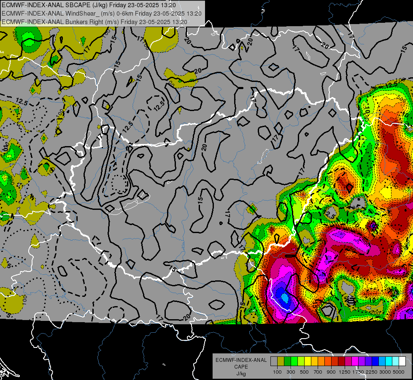Click the CAPE label in the legend
The image size is (413, 380).
coord(241,367)
